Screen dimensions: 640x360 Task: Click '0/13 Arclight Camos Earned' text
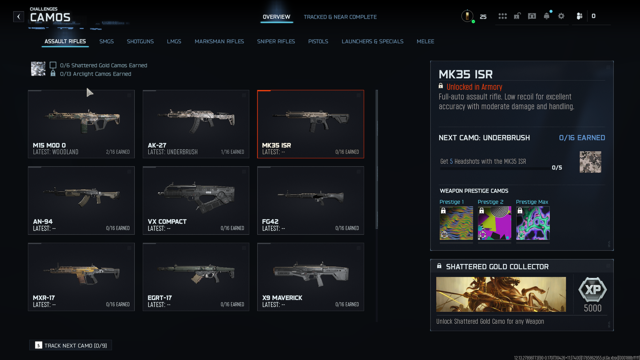[96, 74]
